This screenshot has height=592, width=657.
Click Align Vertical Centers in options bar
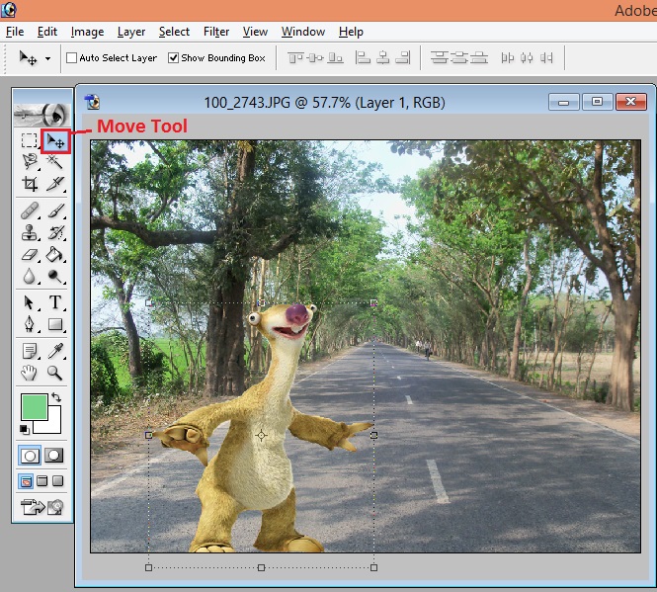315,58
